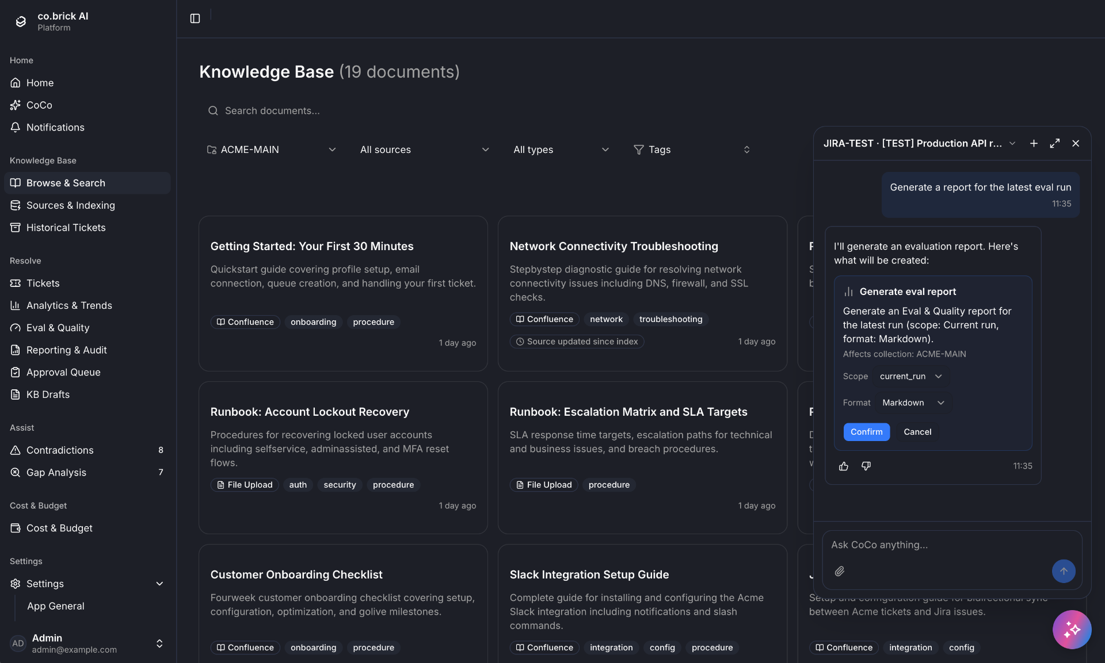Click the floating CoCo sparkle button
Screen dimensions: 1105x663
pos(1072,630)
